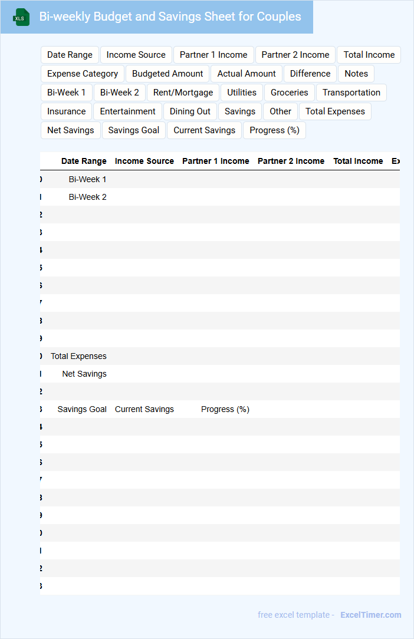Select the Savings Goal table cell
This screenshot has height=639, width=414.
(x=81, y=409)
